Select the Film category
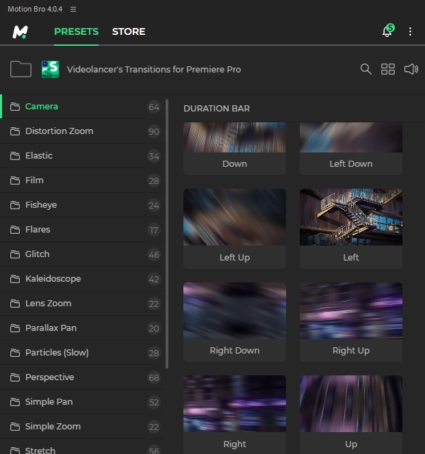 (x=82, y=181)
